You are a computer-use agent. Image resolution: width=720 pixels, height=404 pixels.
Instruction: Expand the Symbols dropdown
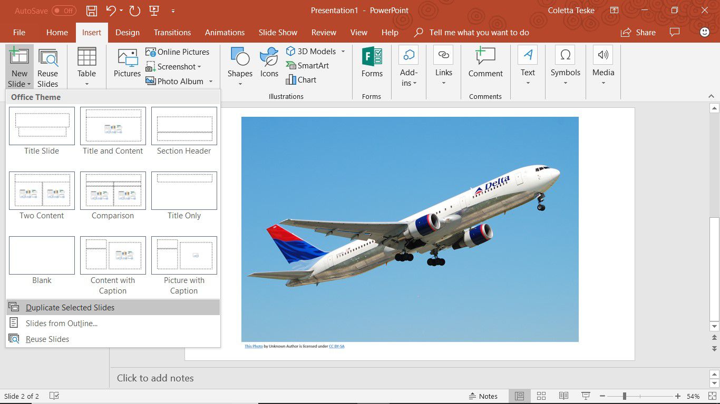point(566,83)
